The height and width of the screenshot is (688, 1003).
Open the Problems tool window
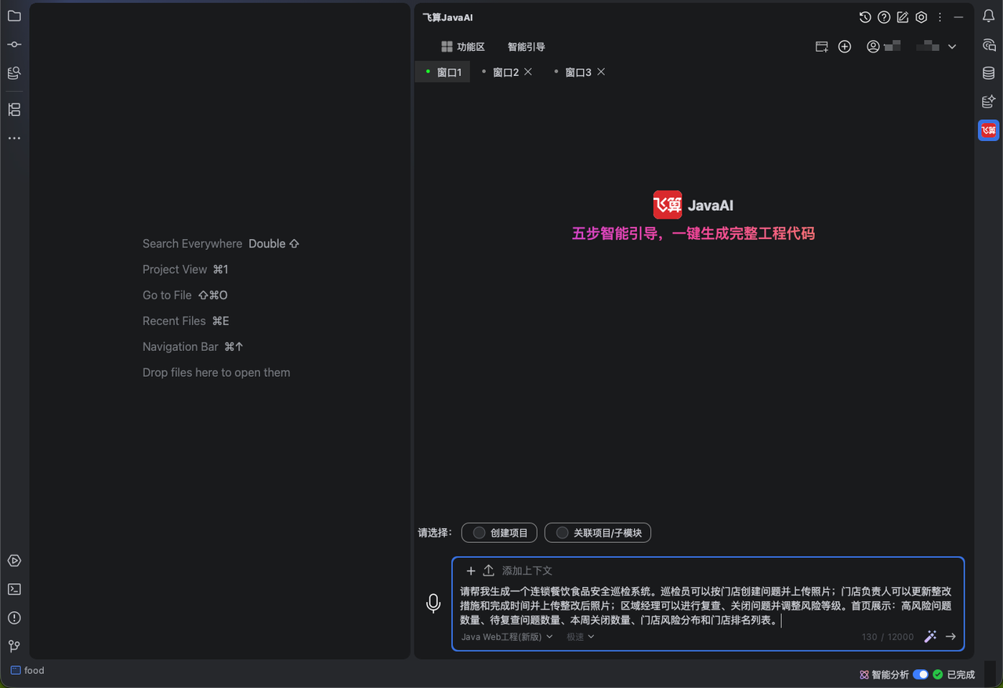click(14, 618)
